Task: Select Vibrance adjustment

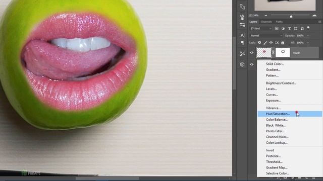Action: [290, 108]
